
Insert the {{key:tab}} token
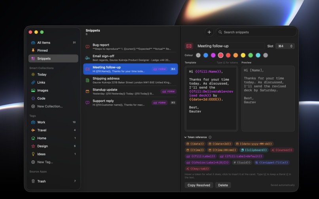coord(197,169)
